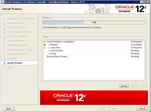Select the Execute Root Scripts row
151x112 pixels.
[94, 56]
